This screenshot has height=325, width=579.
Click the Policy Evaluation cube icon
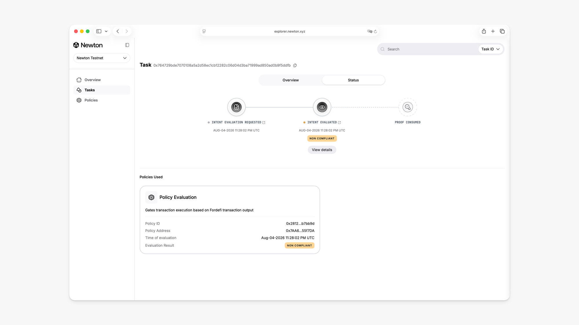point(151,197)
